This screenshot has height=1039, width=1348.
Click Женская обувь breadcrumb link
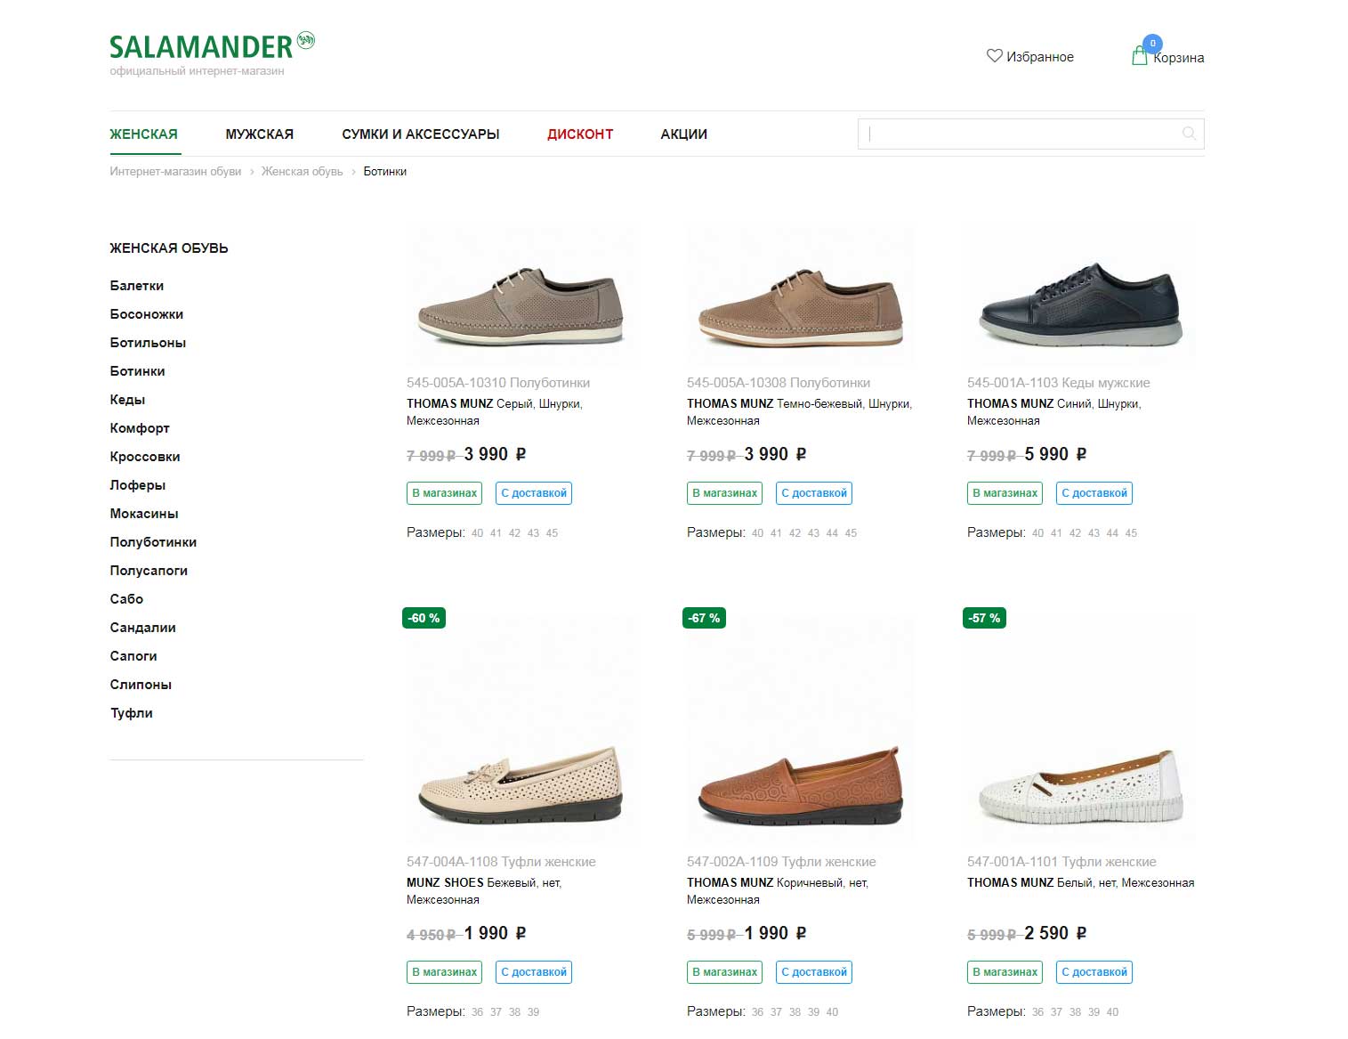[x=302, y=172]
